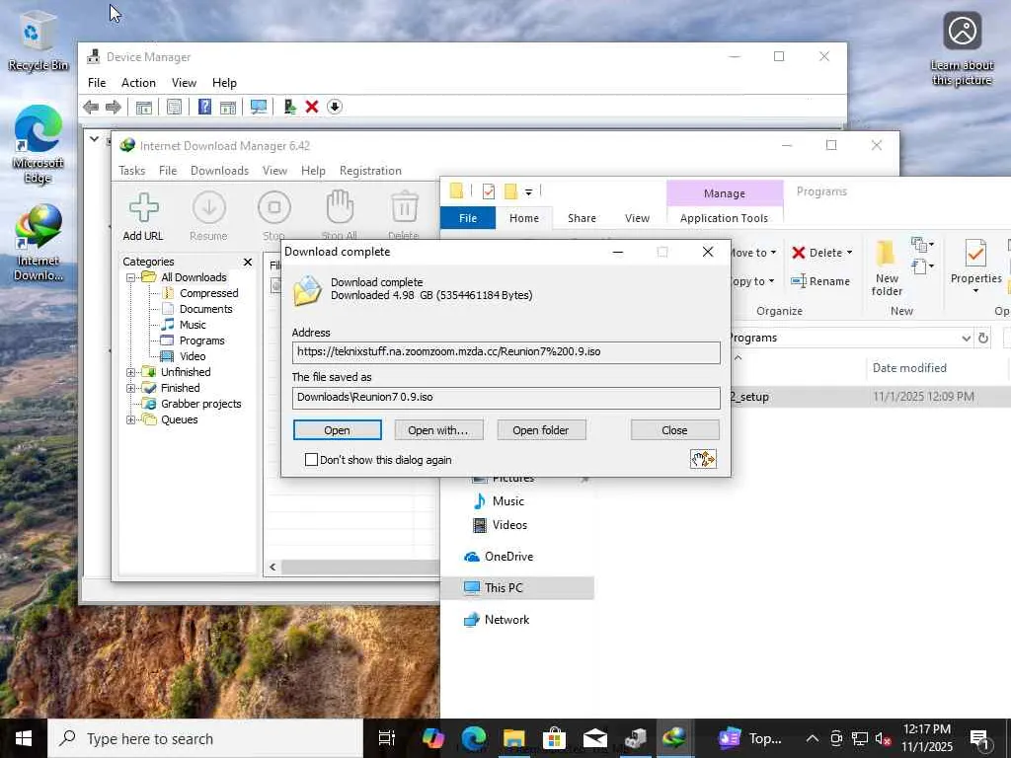The width and height of the screenshot is (1011, 758).
Task: Open the Delete dropdown in Explorer ribbon
Action: coord(849,253)
